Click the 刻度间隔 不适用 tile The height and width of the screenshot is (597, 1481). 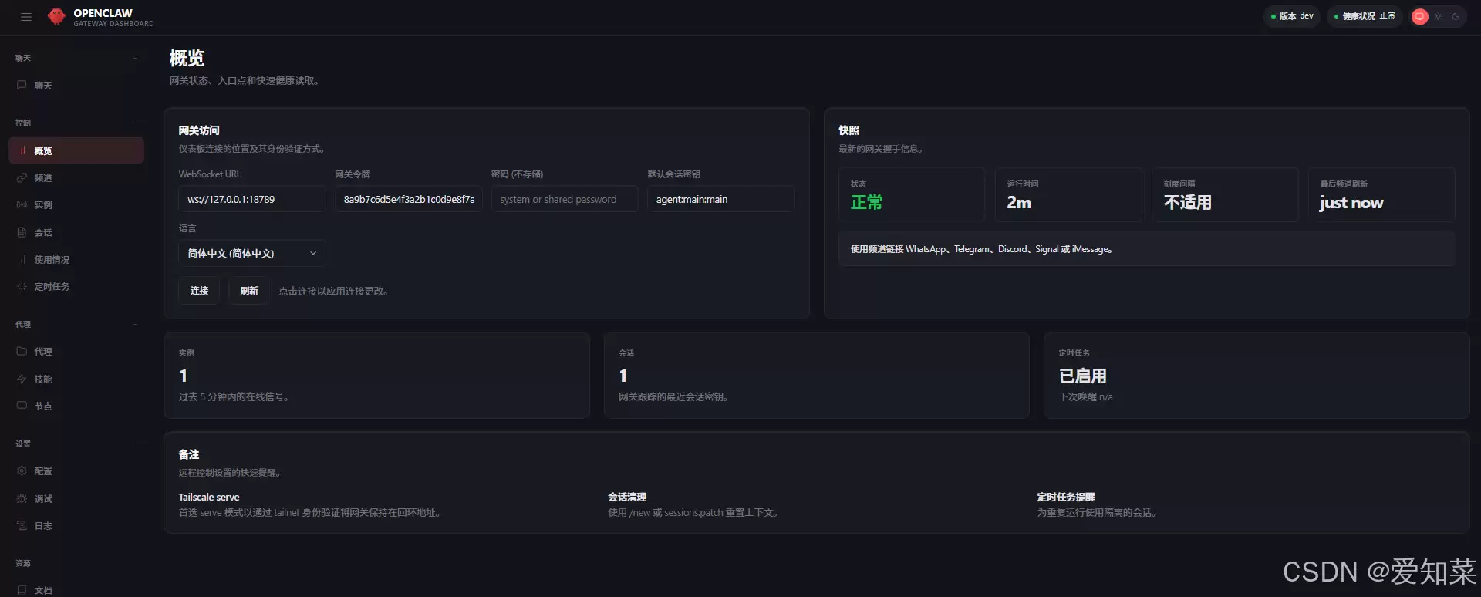(1225, 194)
